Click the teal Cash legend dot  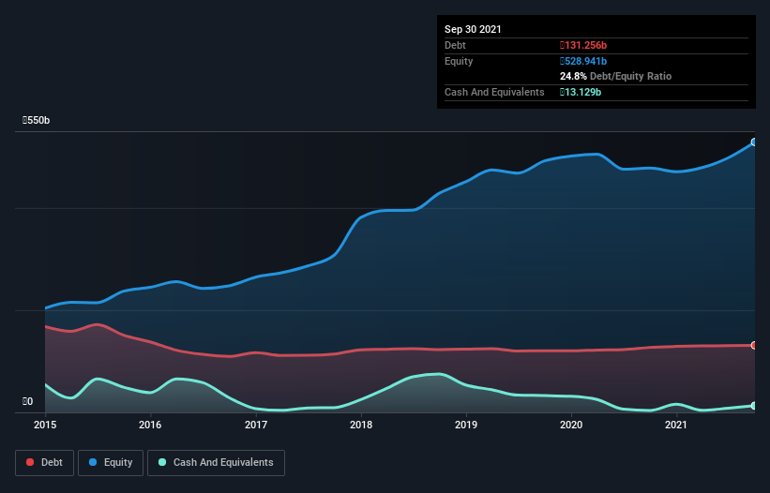(x=162, y=462)
